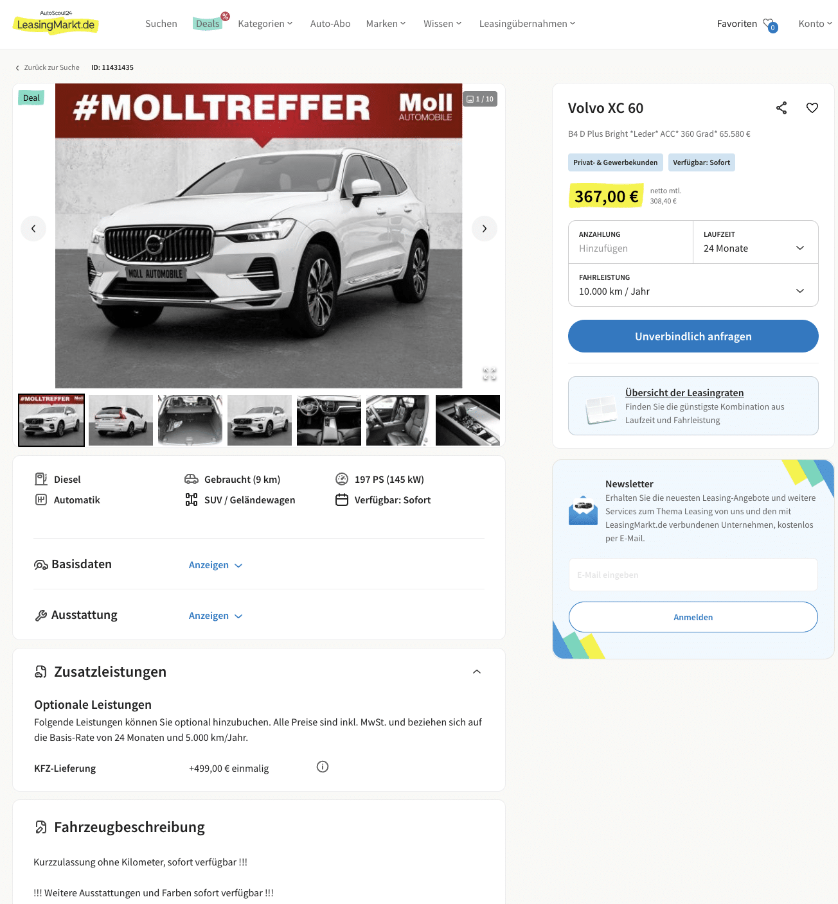838x904 pixels.
Task: Open fullscreen view of the car image
Action: point(490,374)
